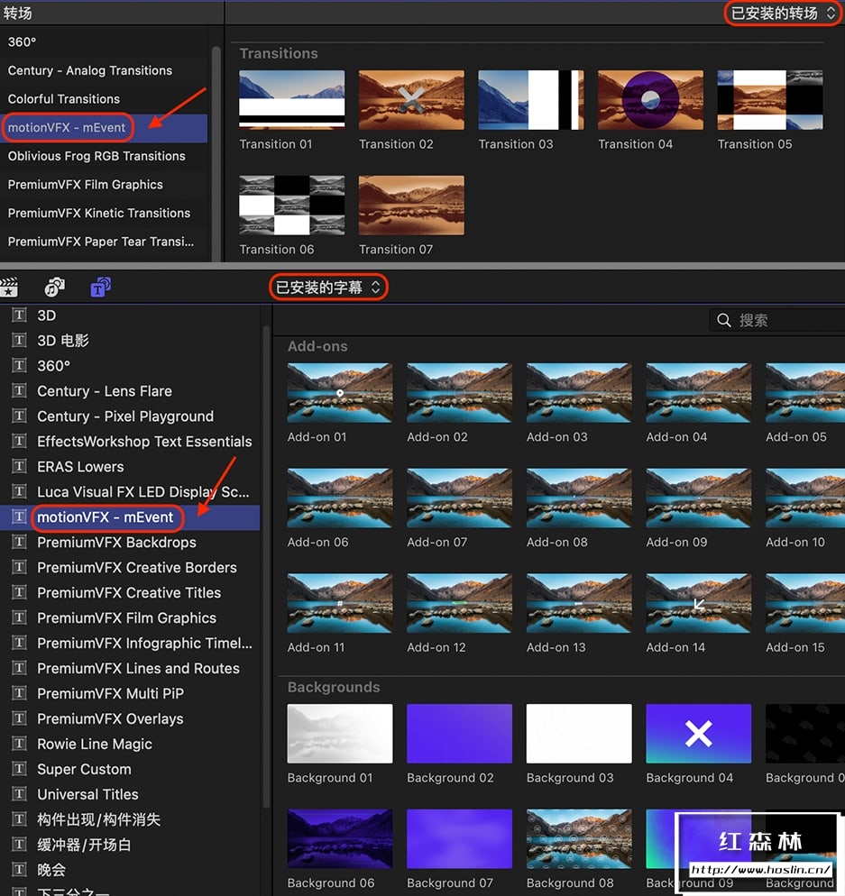This screenshot has width=845, height=896.
Task: Select the Add-on 12 thumbnail
Action: 459,603
